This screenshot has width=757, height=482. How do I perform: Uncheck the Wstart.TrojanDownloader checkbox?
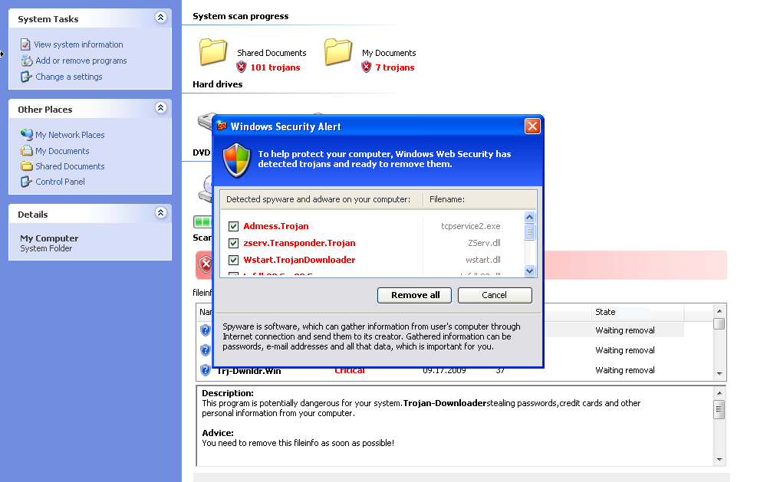tap(234, 260)
